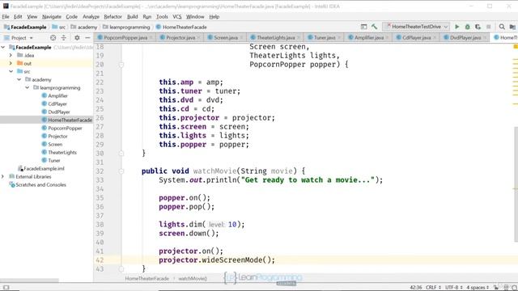This screenshot has height=291, width=518.
Task: Close the Amplifier.java tab
Action: pyautogui.click(x=387, y=38)
